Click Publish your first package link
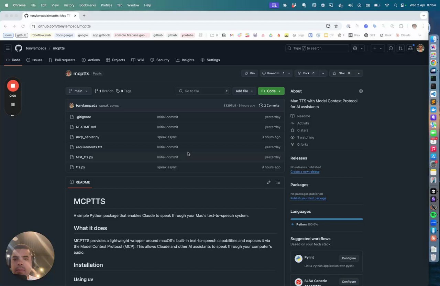The height and width of the screenshot is (286, 440). [308, 199]
